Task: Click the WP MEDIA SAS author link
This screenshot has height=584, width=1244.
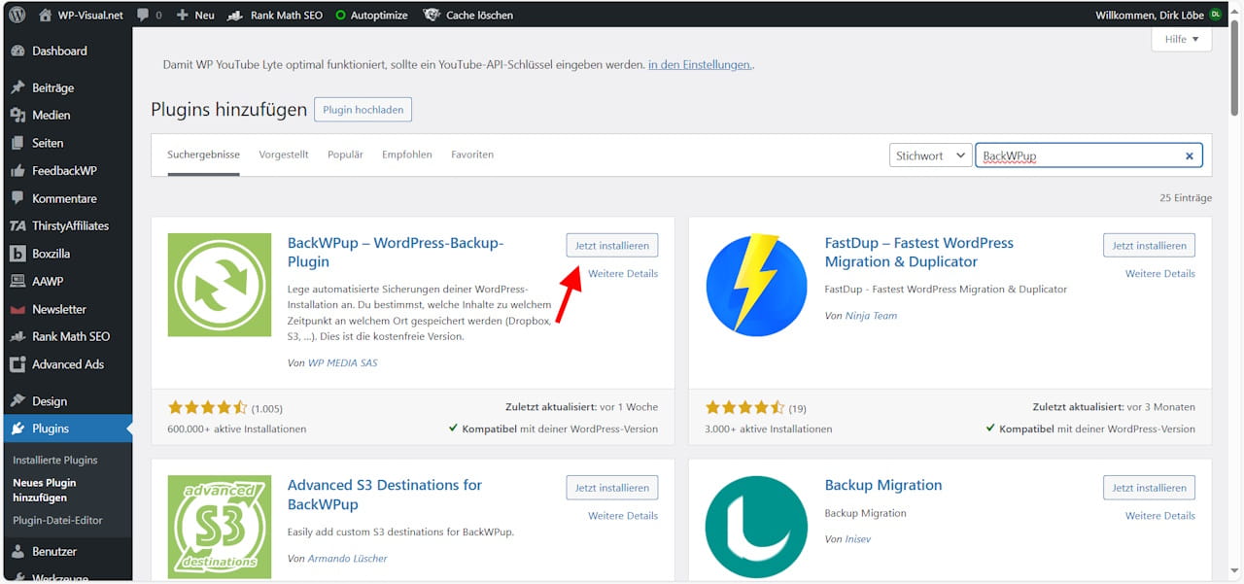Action: 342,362
